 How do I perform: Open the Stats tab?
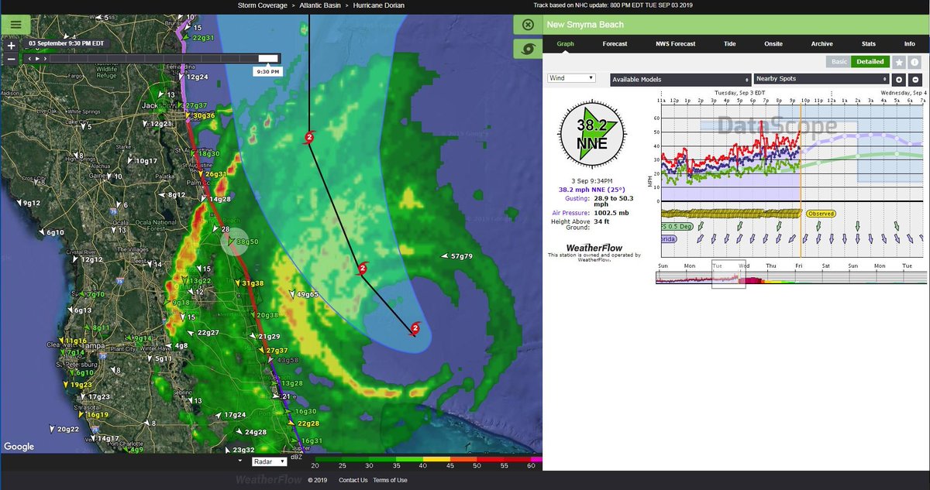(869, 44)
